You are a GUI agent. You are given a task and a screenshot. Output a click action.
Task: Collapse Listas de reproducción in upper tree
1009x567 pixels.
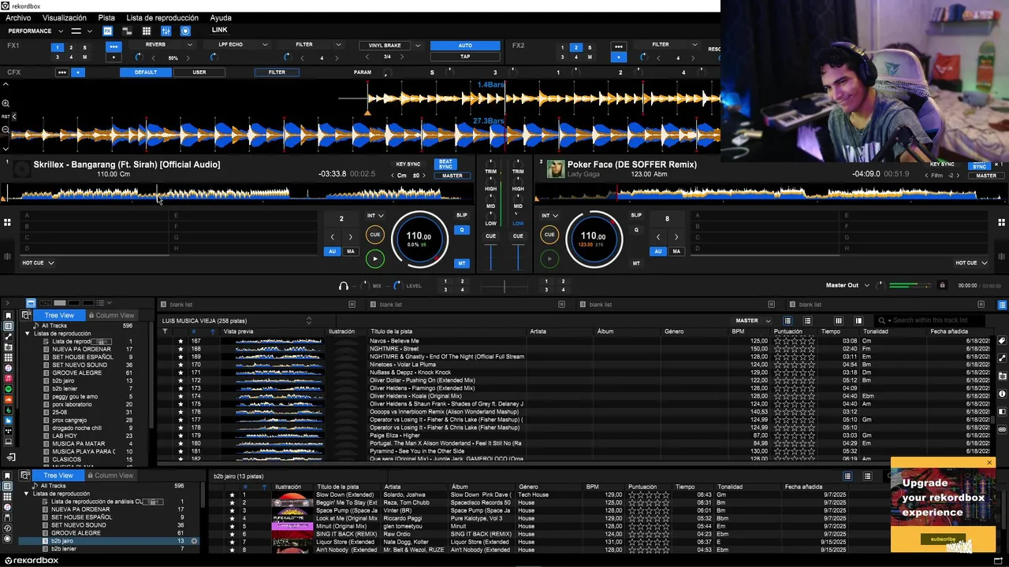click(27, 333)
